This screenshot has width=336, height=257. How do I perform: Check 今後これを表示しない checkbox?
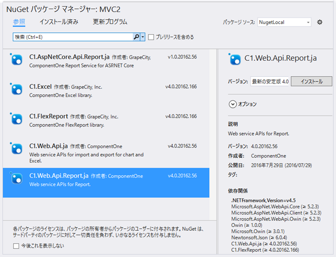16,246
